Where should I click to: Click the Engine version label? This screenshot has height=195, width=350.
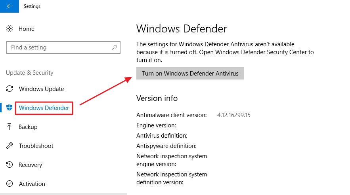[x=156, y=125]
